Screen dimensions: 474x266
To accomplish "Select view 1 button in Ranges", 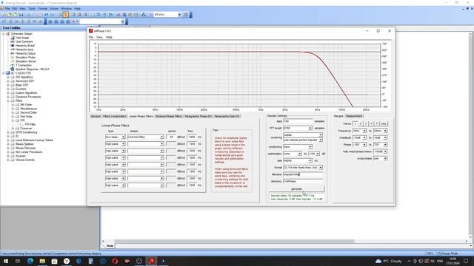I will click(x=355, y=123).
